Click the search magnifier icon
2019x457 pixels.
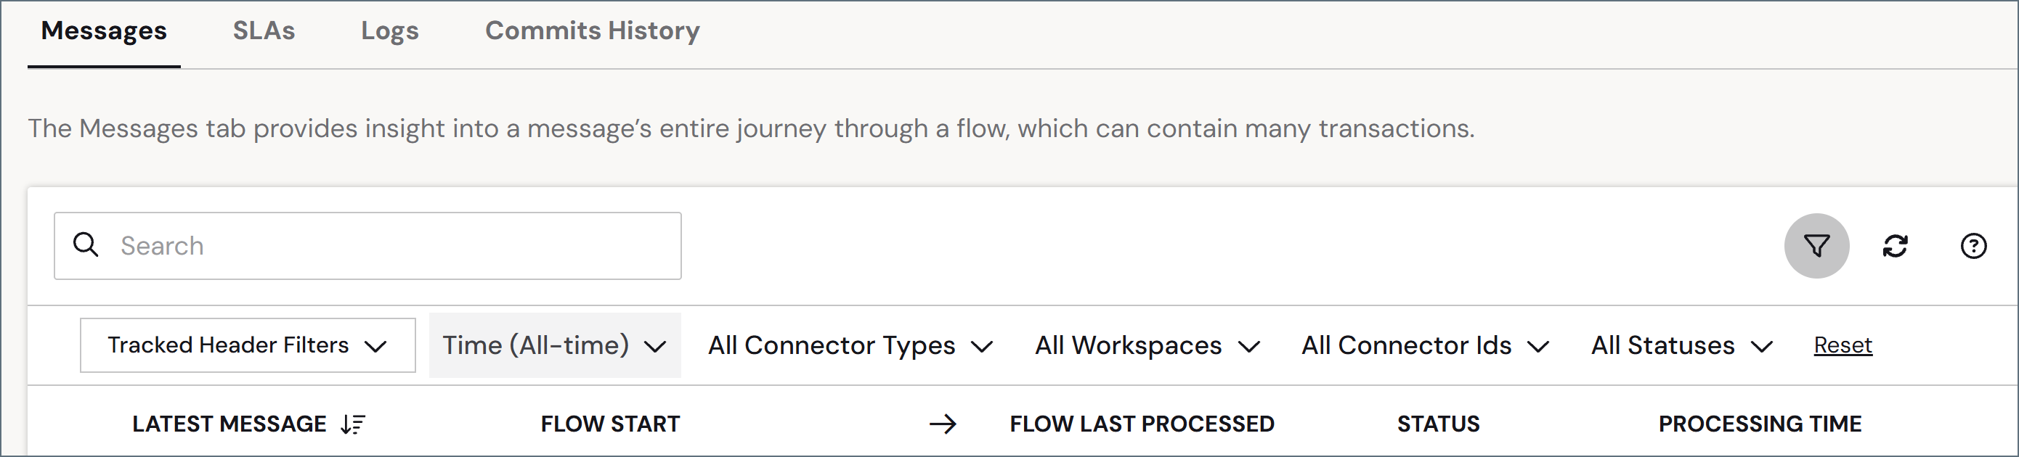(x=86, y=245)
